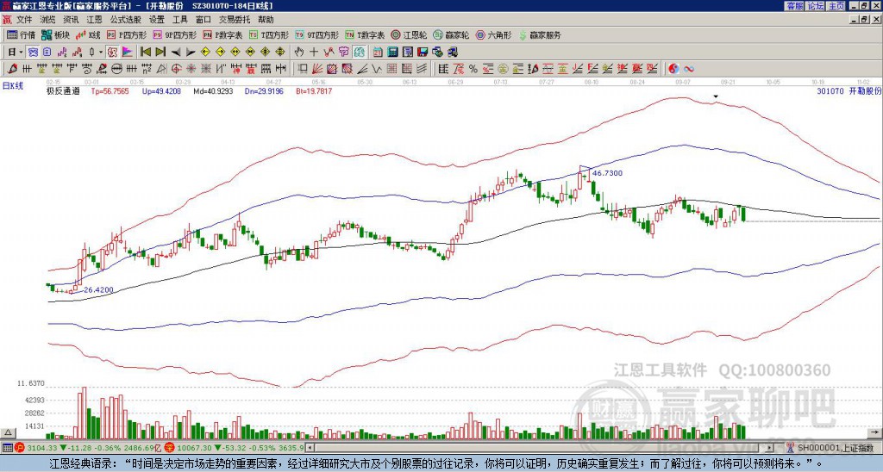Viewport: 883px width, 472px height.
Task: Open the 交易委托 menu
Action: [x=233, y=20]
